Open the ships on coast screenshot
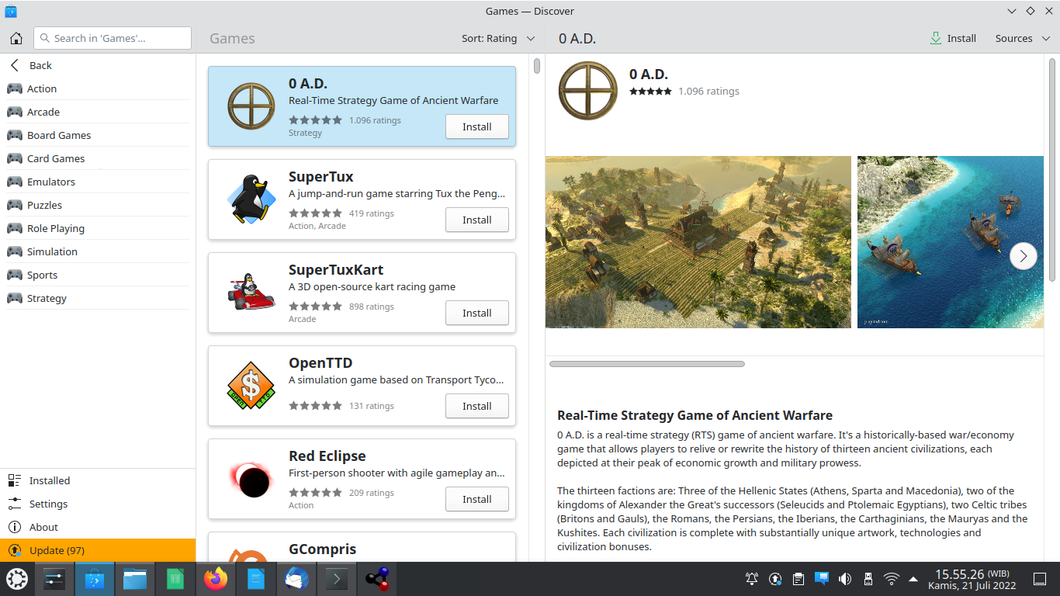Viewport: 1060px width, 596px height. pyautogui.click(x=951, y=242)
